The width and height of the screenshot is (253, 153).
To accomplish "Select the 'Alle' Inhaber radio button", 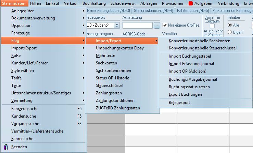I will point(230,25).
